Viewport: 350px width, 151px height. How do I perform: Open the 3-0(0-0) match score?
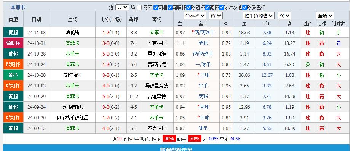pos(111,43)
